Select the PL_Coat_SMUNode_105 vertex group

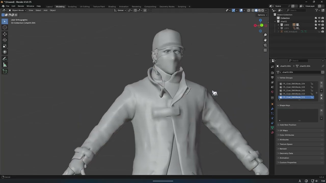[x=296, y=90]
